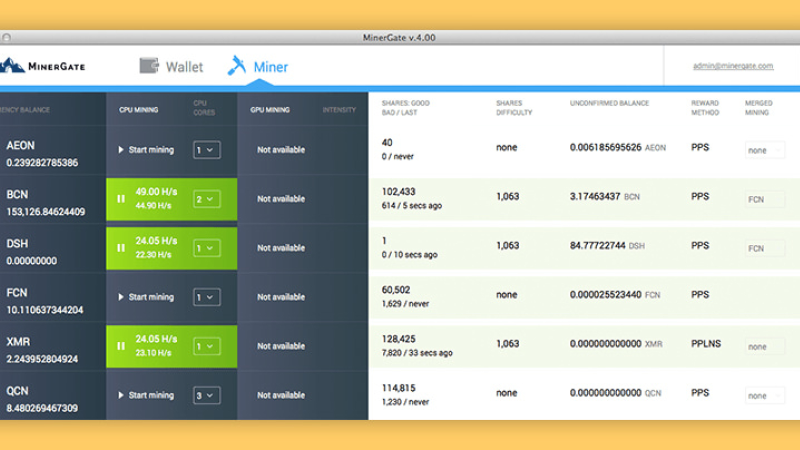Click BCN hashrate 49.00 H/s
This screenshot has width=800, height=450.
[x=156, y=191]
